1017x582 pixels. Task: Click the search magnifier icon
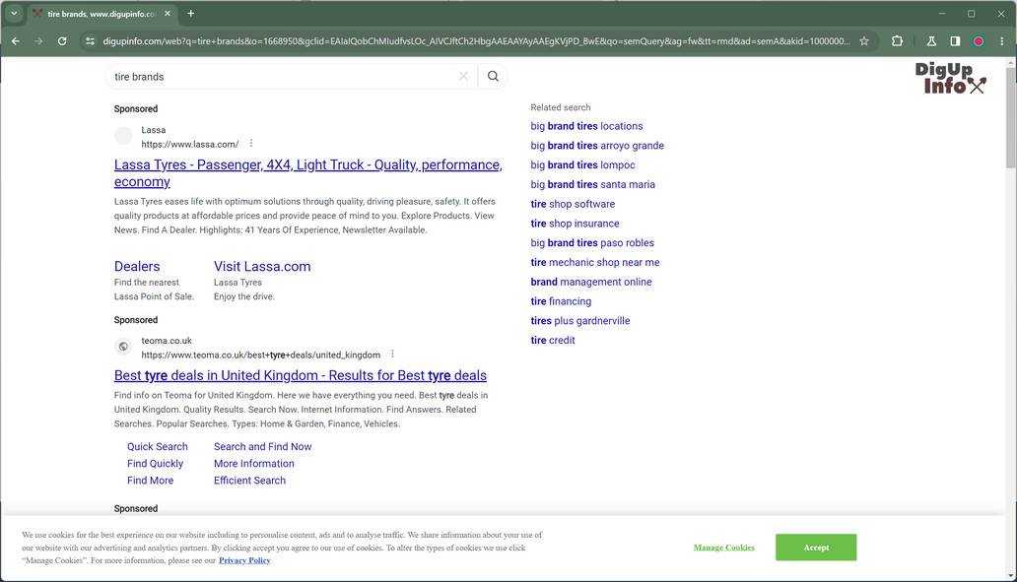click(493, 77)
